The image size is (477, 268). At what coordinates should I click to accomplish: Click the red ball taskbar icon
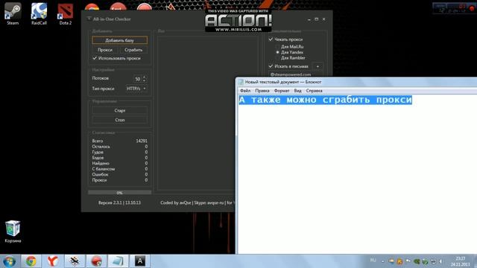pyautogui.click(x=96, y=261)
